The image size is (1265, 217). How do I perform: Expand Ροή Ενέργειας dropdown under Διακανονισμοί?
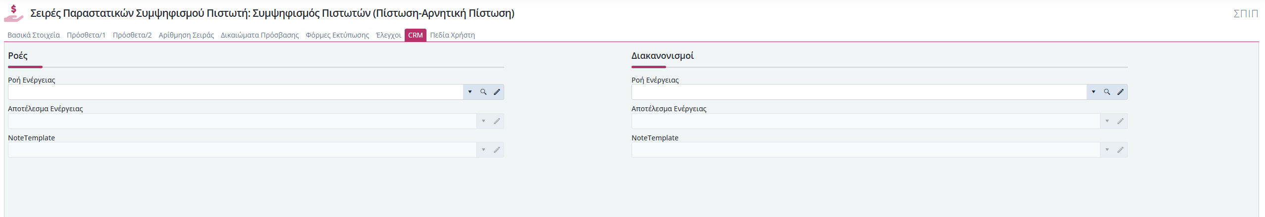1094,92
